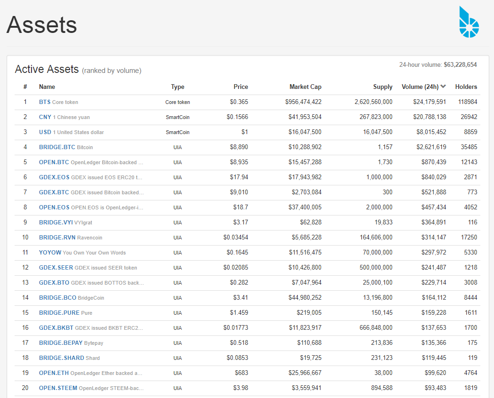Open the CNY asset link
Image resolution: width=494 pixels, height=398 pixels.
[x=45, y=117]
